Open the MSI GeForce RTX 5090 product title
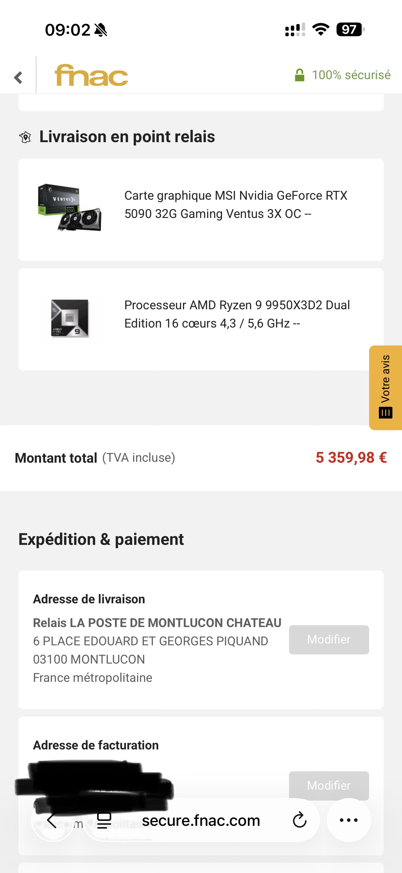Screen dimensions: 402x873 pos(236,205)
